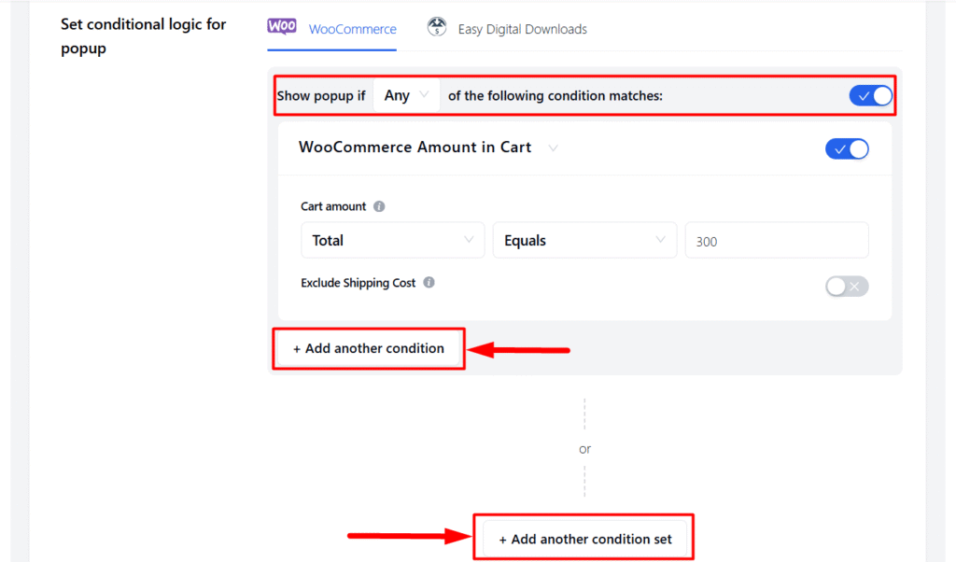This screenshot has height=562, width=956.
Task: Click the WooCommerce Amount in Cart title
Action: click(x=415, y=148)
